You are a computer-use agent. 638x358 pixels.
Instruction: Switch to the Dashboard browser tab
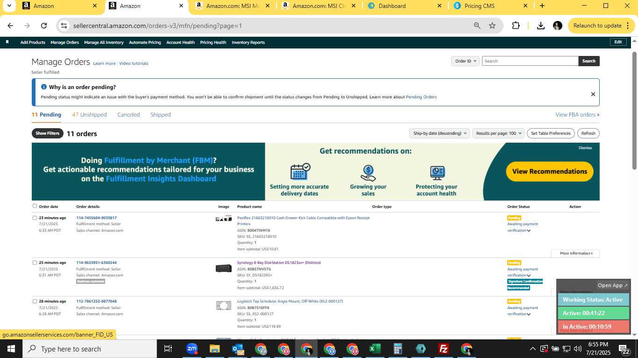pos(404,6)
